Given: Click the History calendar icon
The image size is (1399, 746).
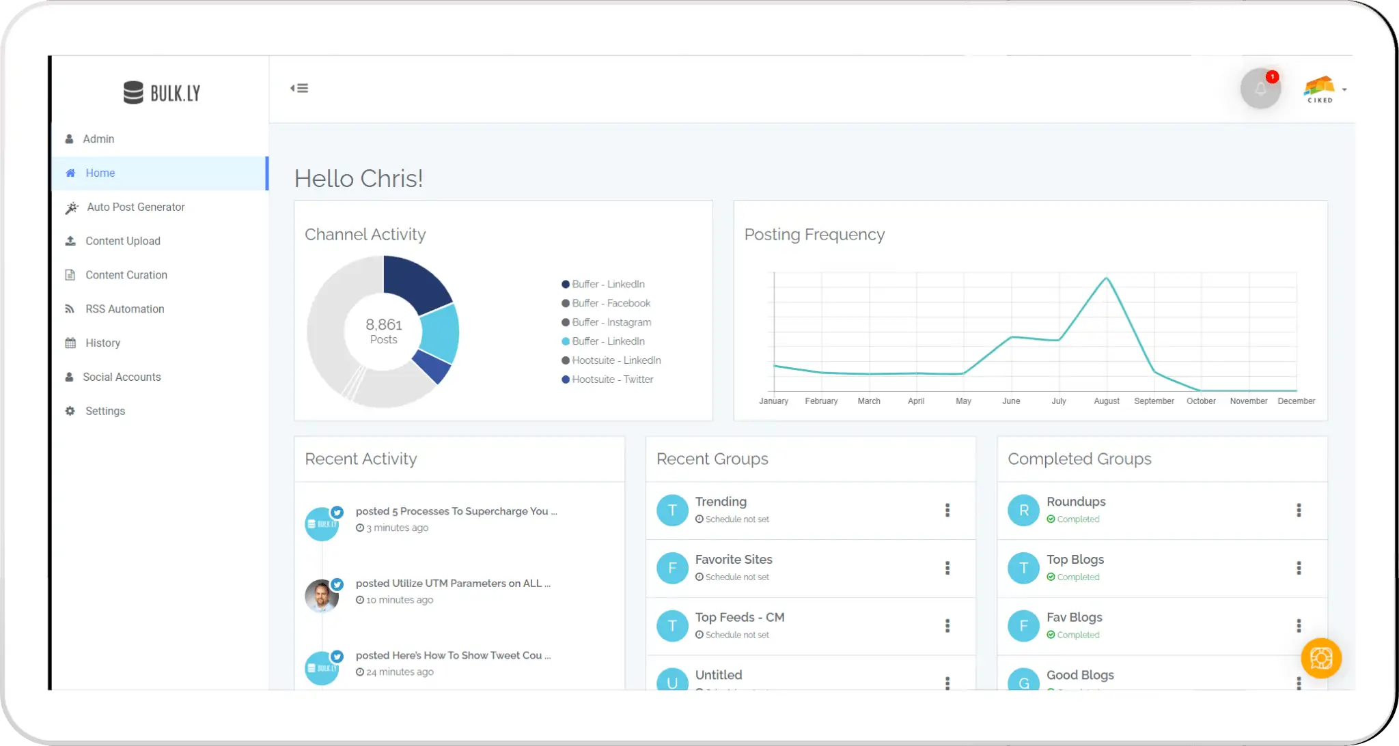Looking at the screenshot, I should (x=70, y=343).
